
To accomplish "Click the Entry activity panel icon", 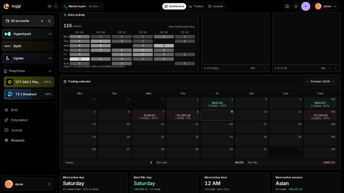I will tap(65, 15).
